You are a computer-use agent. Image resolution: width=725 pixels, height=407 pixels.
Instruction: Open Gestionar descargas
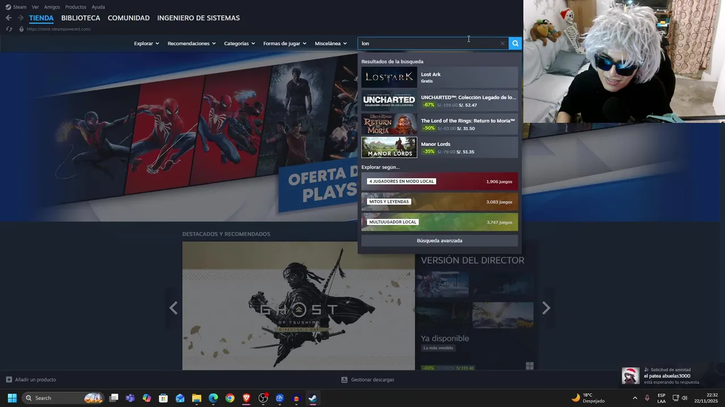click(368, 380)
